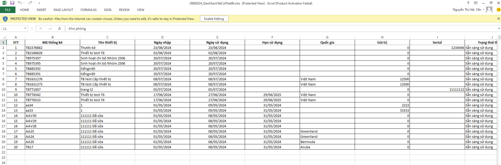Image resolution: width=501 pixels, height=165 pixels.
Task: Confirm entry with the checkmark icon
Action: tap(50, 28)
